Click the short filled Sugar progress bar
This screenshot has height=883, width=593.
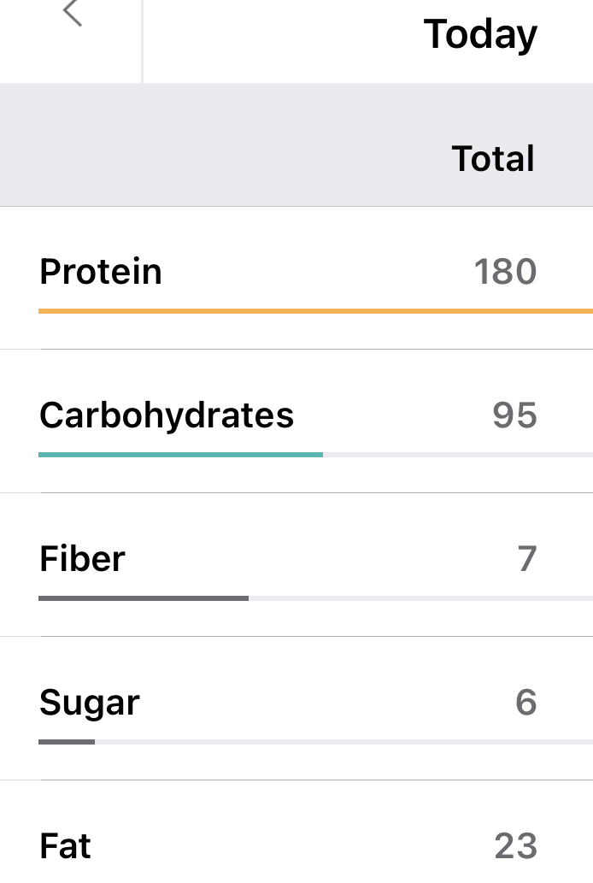coord(67,742)
